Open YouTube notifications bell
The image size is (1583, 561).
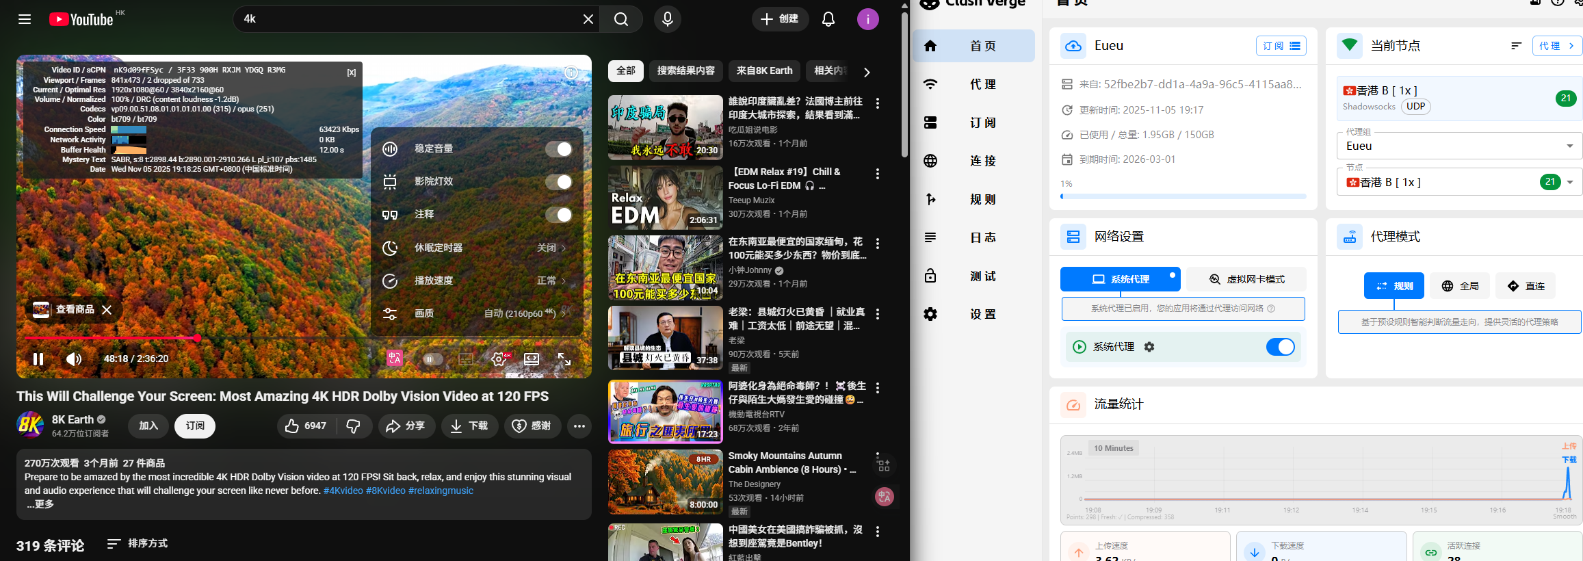[828, 19]
